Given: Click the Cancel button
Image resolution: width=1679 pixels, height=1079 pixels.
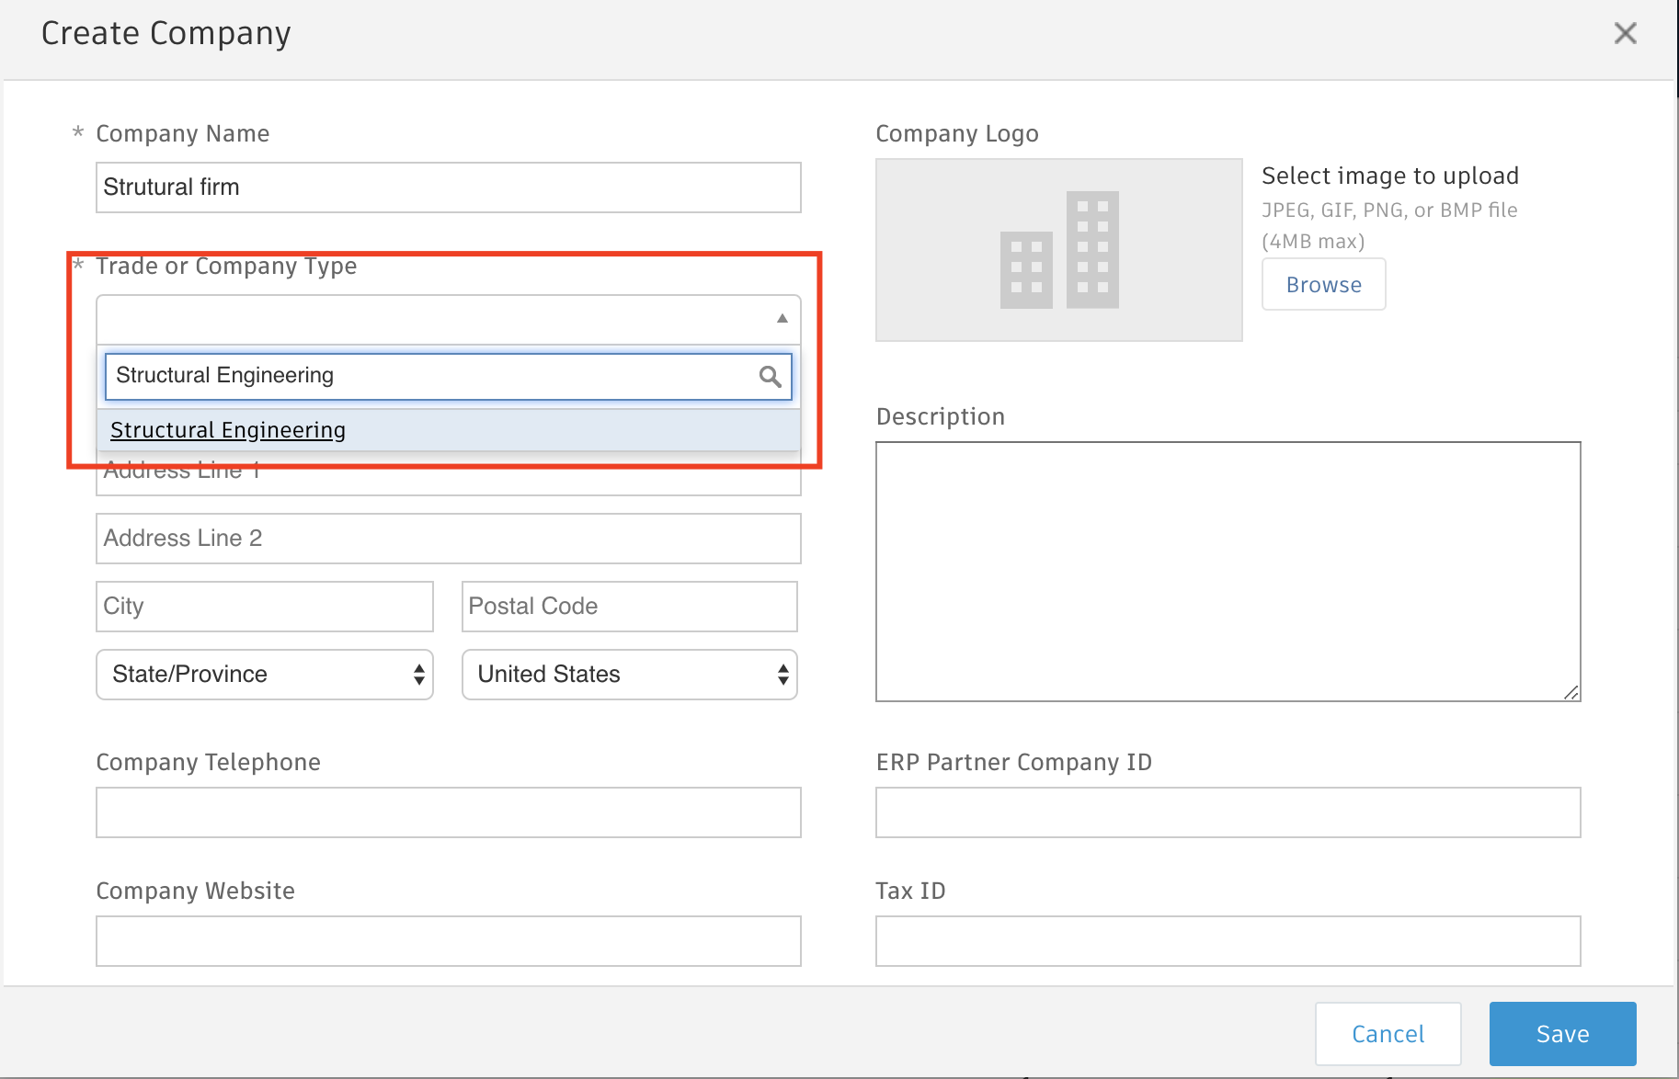Looking at the screenshot, I should (x=1388, y=1033).
